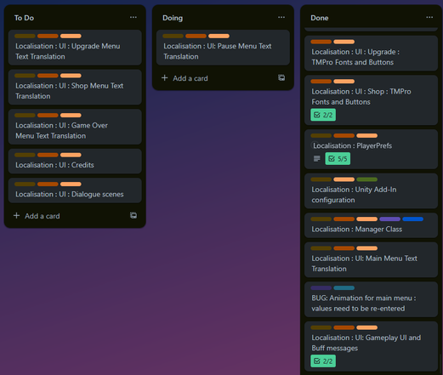Click brown label on PlayerPrefs card
The height and width of the screenshot is (375, 443).
pos(321,136)
